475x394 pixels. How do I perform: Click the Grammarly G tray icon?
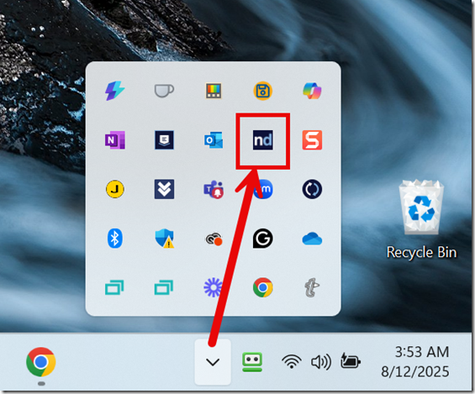pos(262,239)
